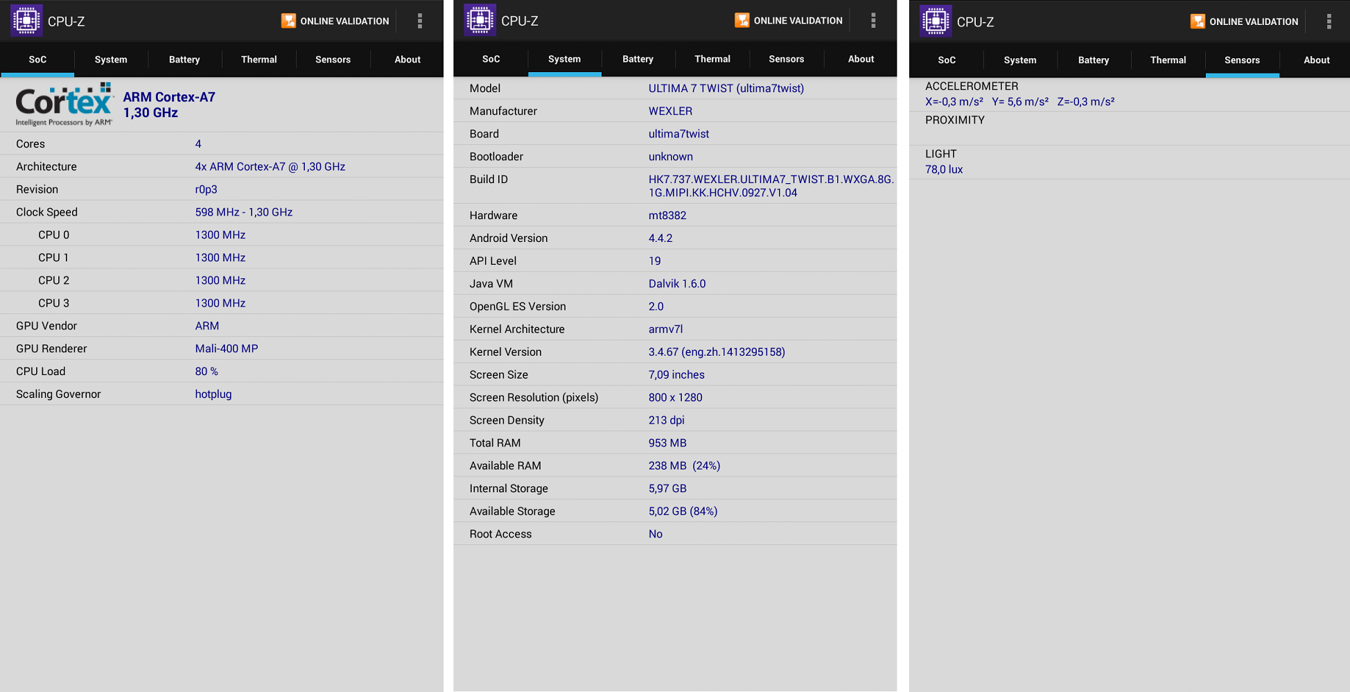Open the overflow menu in the left screen
The height and width of the screenshot is (692, 1350).
(420, 21)
